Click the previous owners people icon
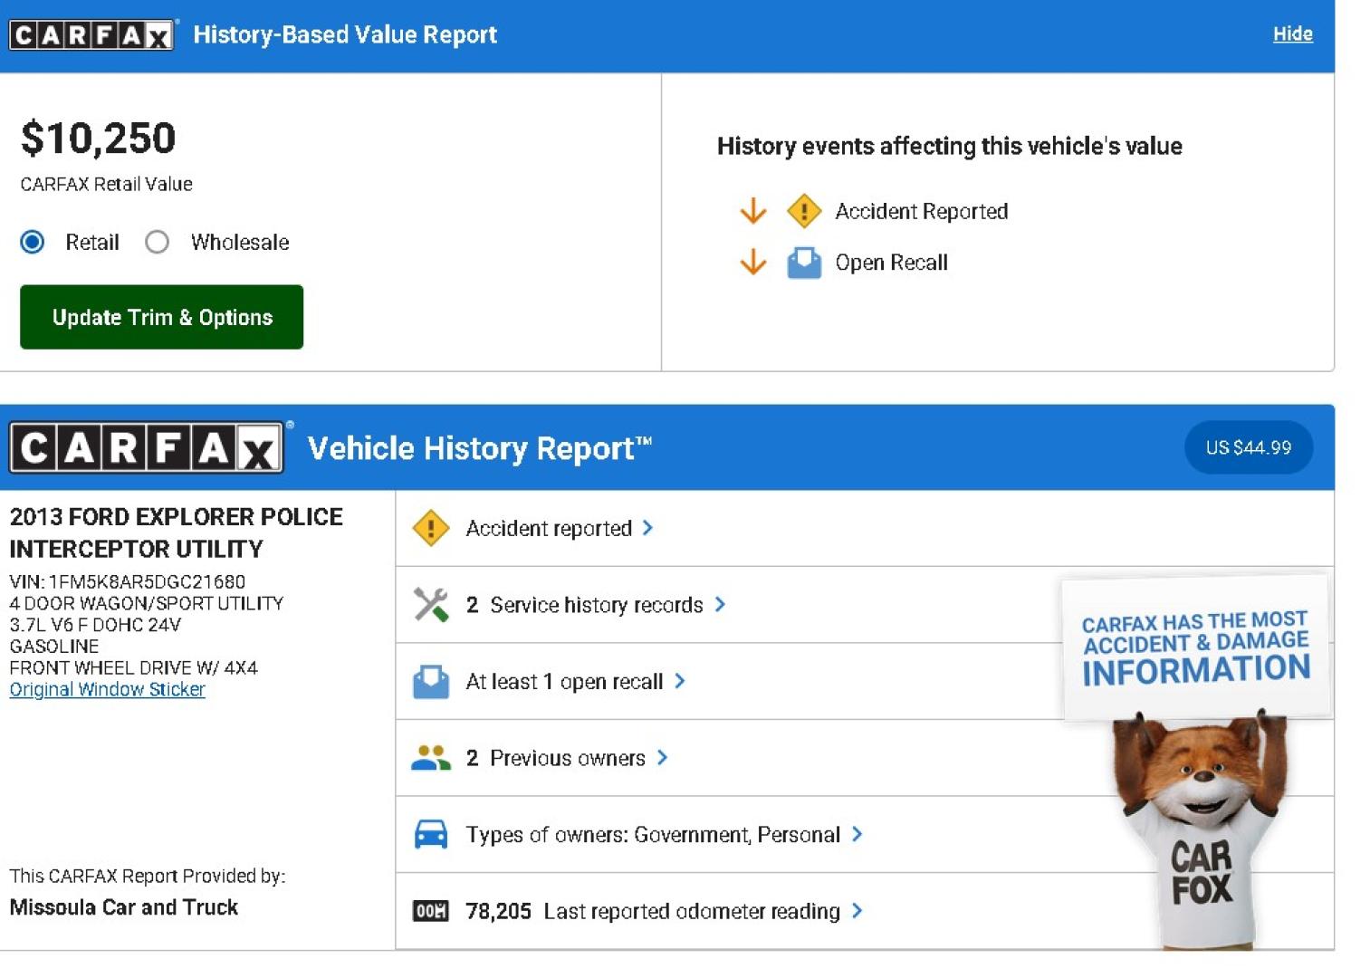 coord(430,758)
